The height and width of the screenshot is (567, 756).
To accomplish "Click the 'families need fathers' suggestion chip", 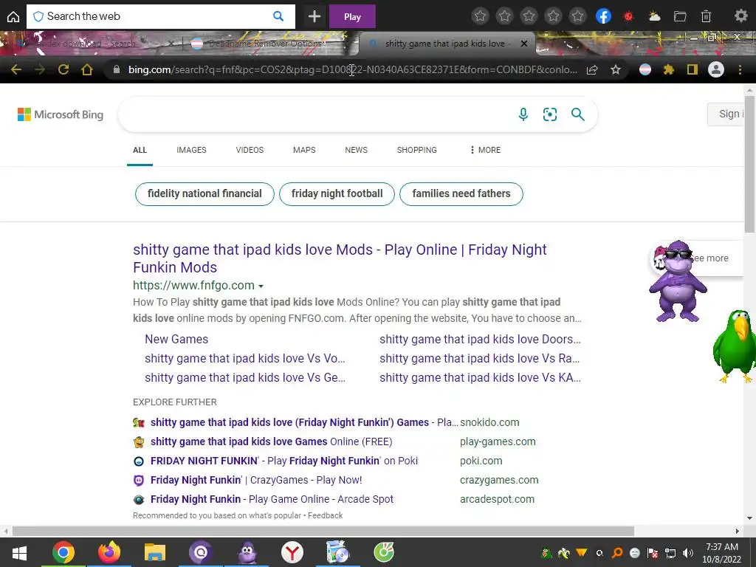I will 461,194.
